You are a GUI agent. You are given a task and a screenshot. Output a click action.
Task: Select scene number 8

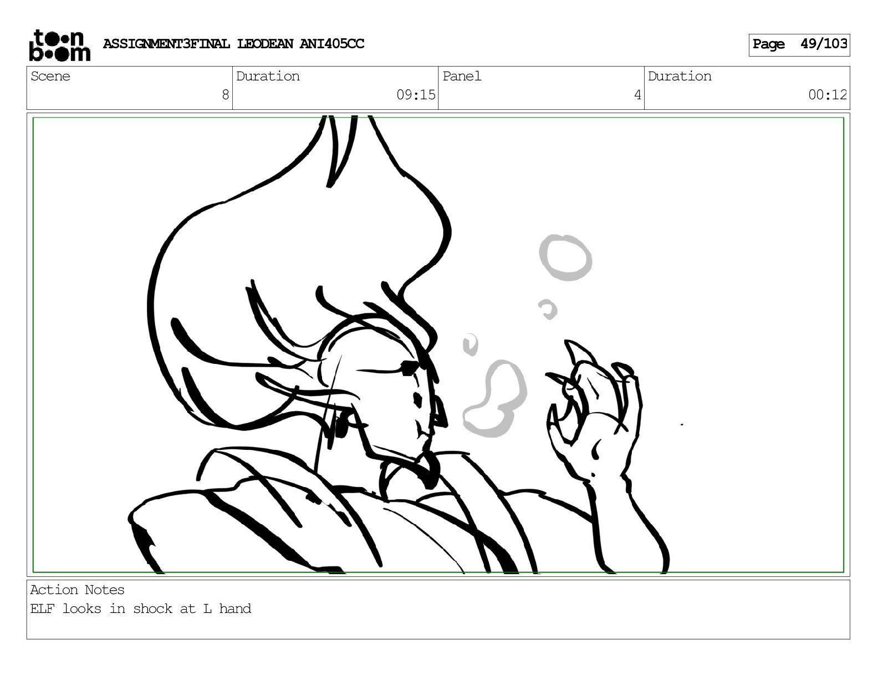click(x=225, y=95)
